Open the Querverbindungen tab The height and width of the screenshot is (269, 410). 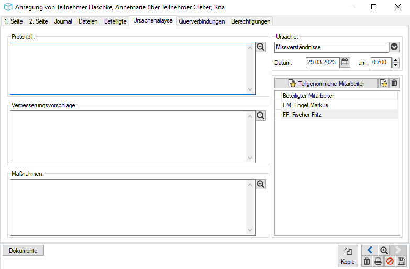pos(202,21)
